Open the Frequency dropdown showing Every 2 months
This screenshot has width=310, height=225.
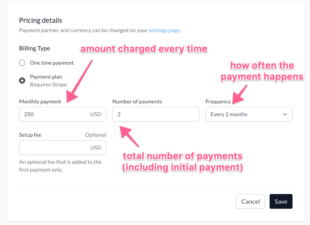[x=249, y=114]
